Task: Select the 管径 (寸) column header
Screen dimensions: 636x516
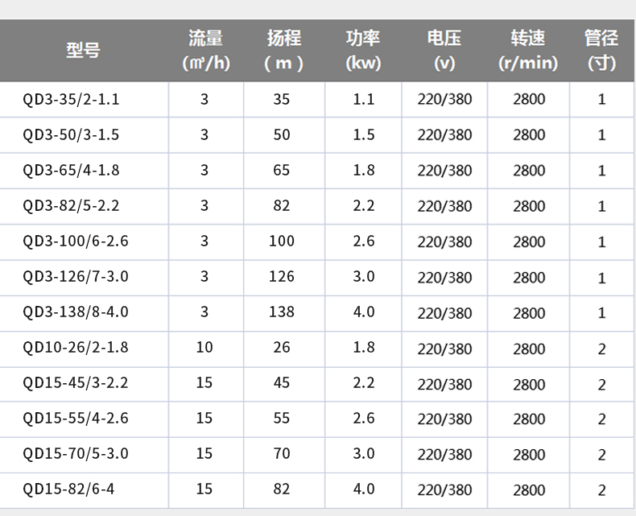Action: click(x=601, y=50)
